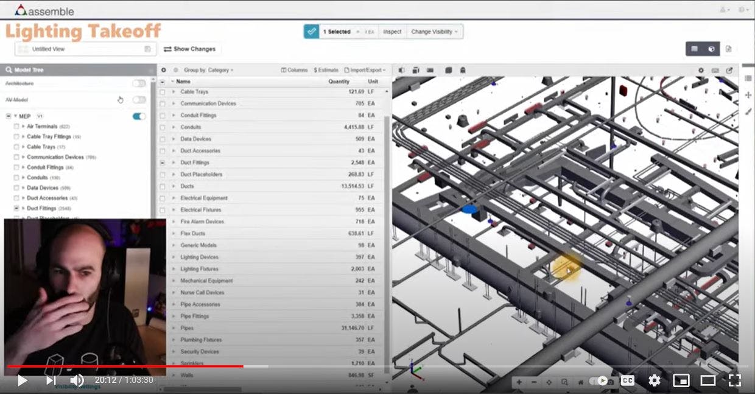Click the save view icon beside Untitled View

[147, 49]
